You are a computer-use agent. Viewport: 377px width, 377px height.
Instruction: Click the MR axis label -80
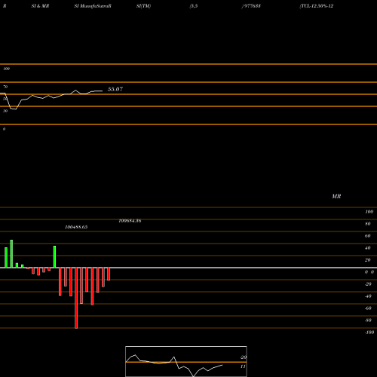[368, 320]
